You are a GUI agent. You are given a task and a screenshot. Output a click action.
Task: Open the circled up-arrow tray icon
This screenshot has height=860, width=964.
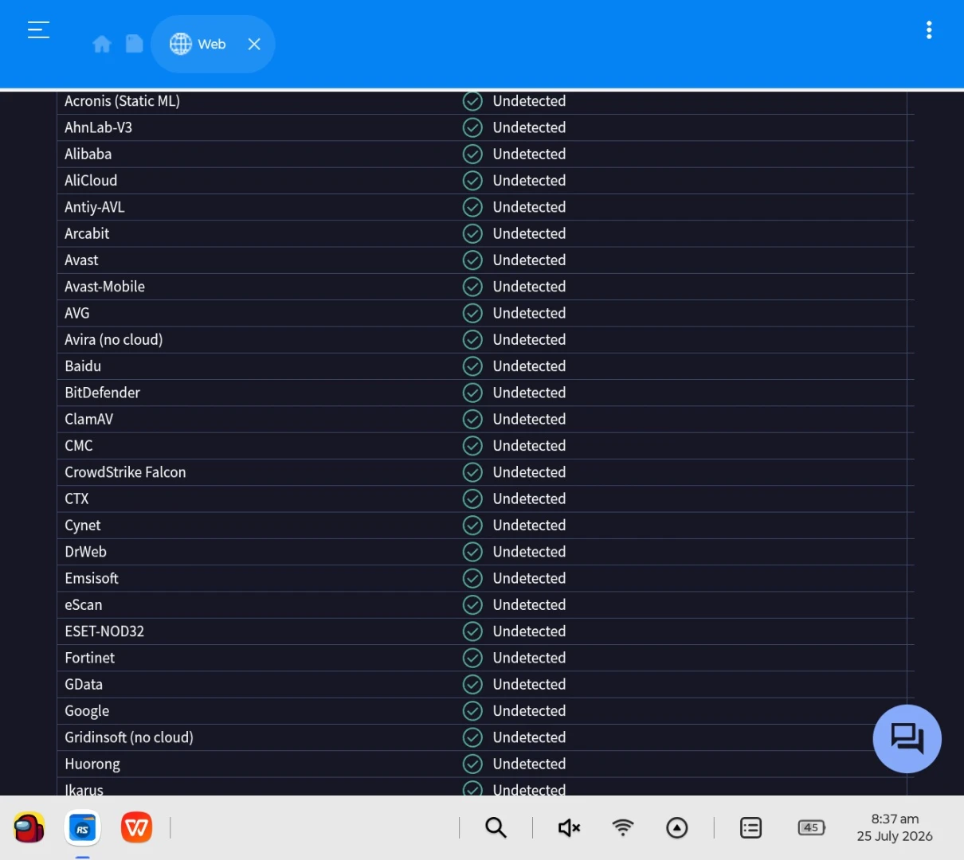coord(676,828)
